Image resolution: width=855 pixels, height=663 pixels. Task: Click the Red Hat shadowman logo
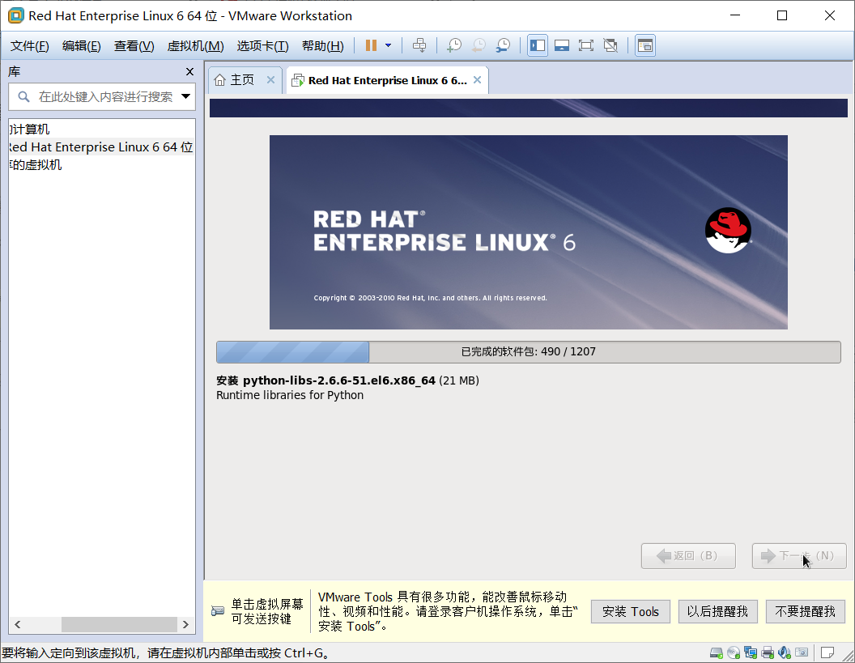pos(728,230)
